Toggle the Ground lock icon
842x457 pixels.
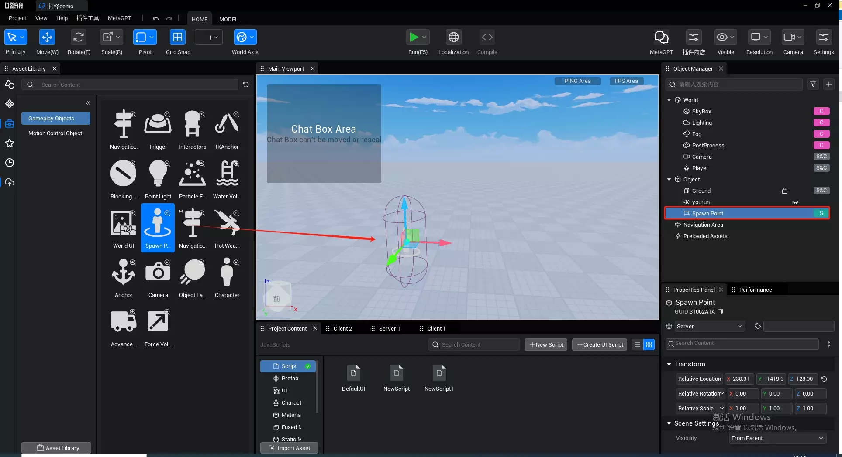point(785,191)
